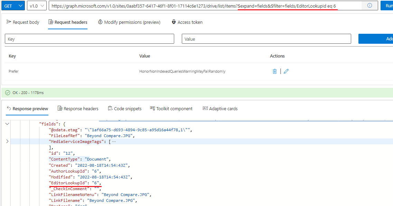
Task: View the Adaptive cards tab
Action: click(220, 109)
